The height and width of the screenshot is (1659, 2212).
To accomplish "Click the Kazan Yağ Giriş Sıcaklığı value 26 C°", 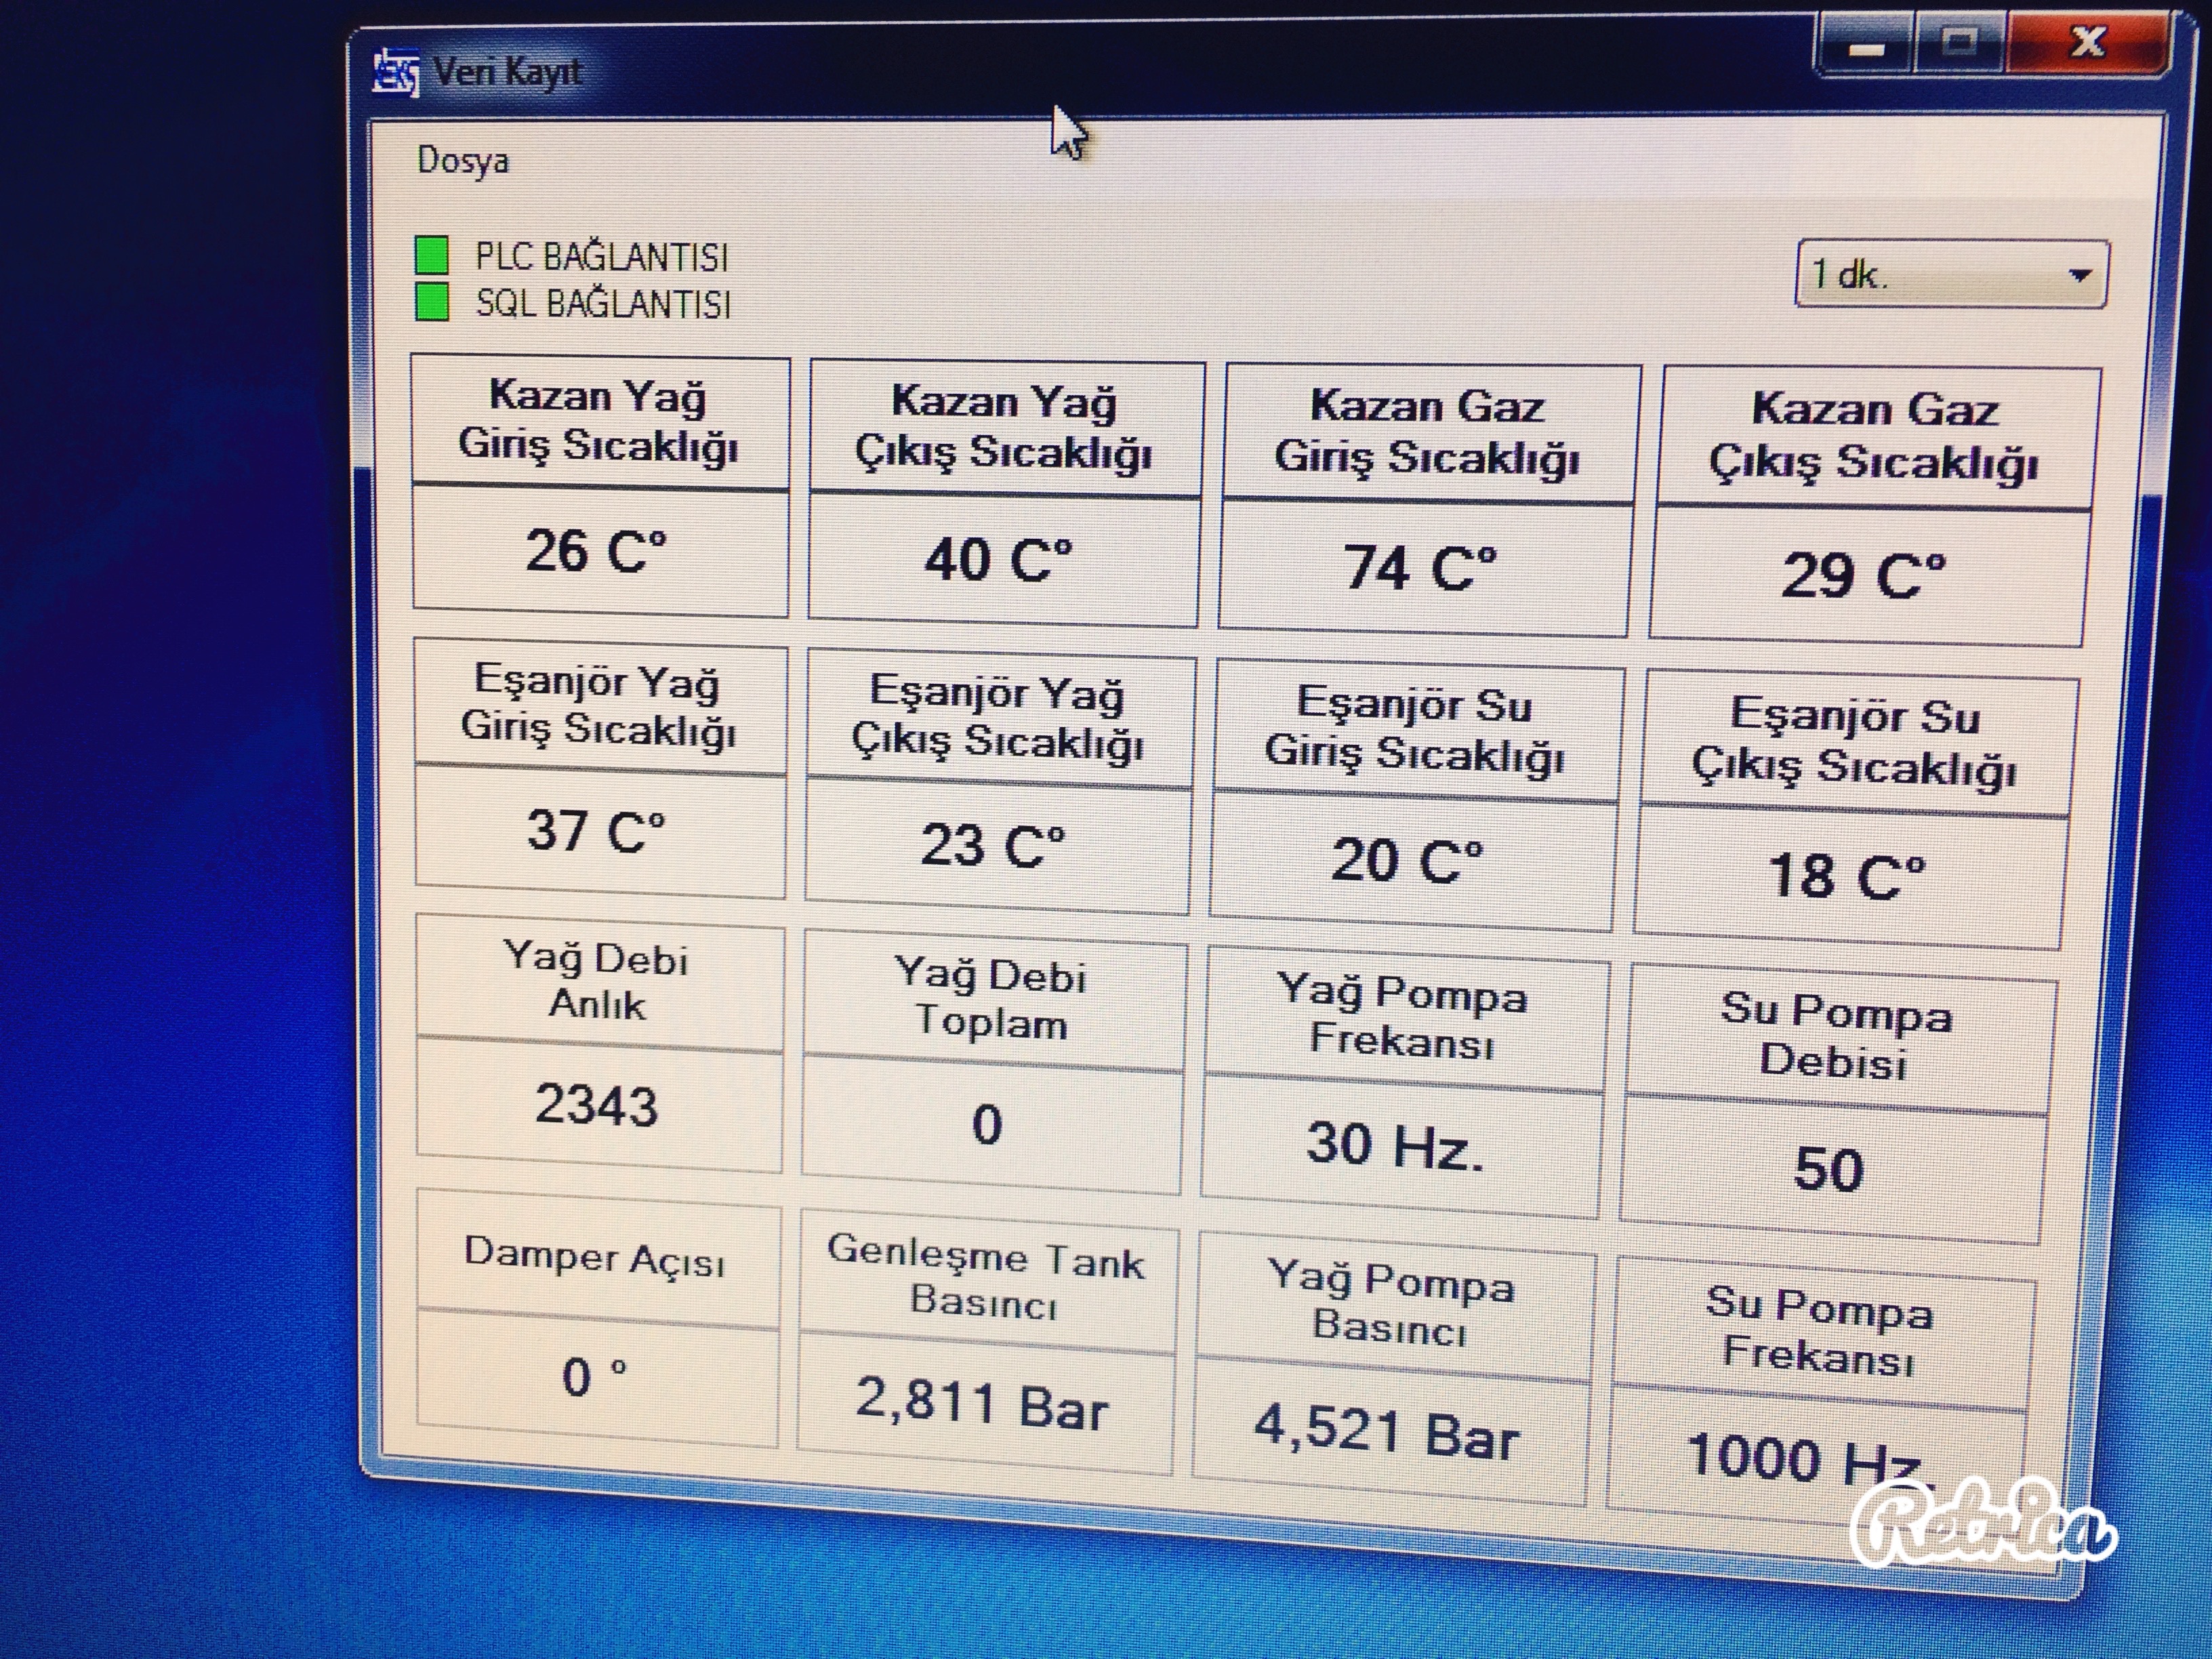I will 598,552.
